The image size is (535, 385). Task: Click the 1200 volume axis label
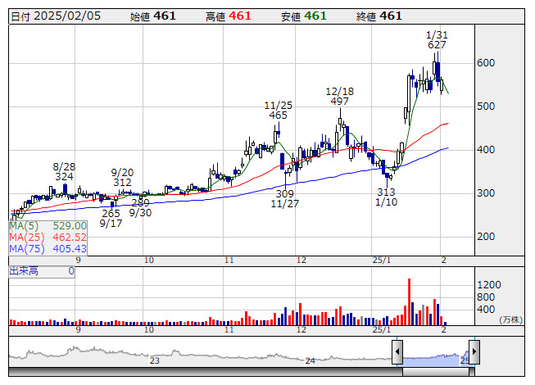[x=489, y=285]
